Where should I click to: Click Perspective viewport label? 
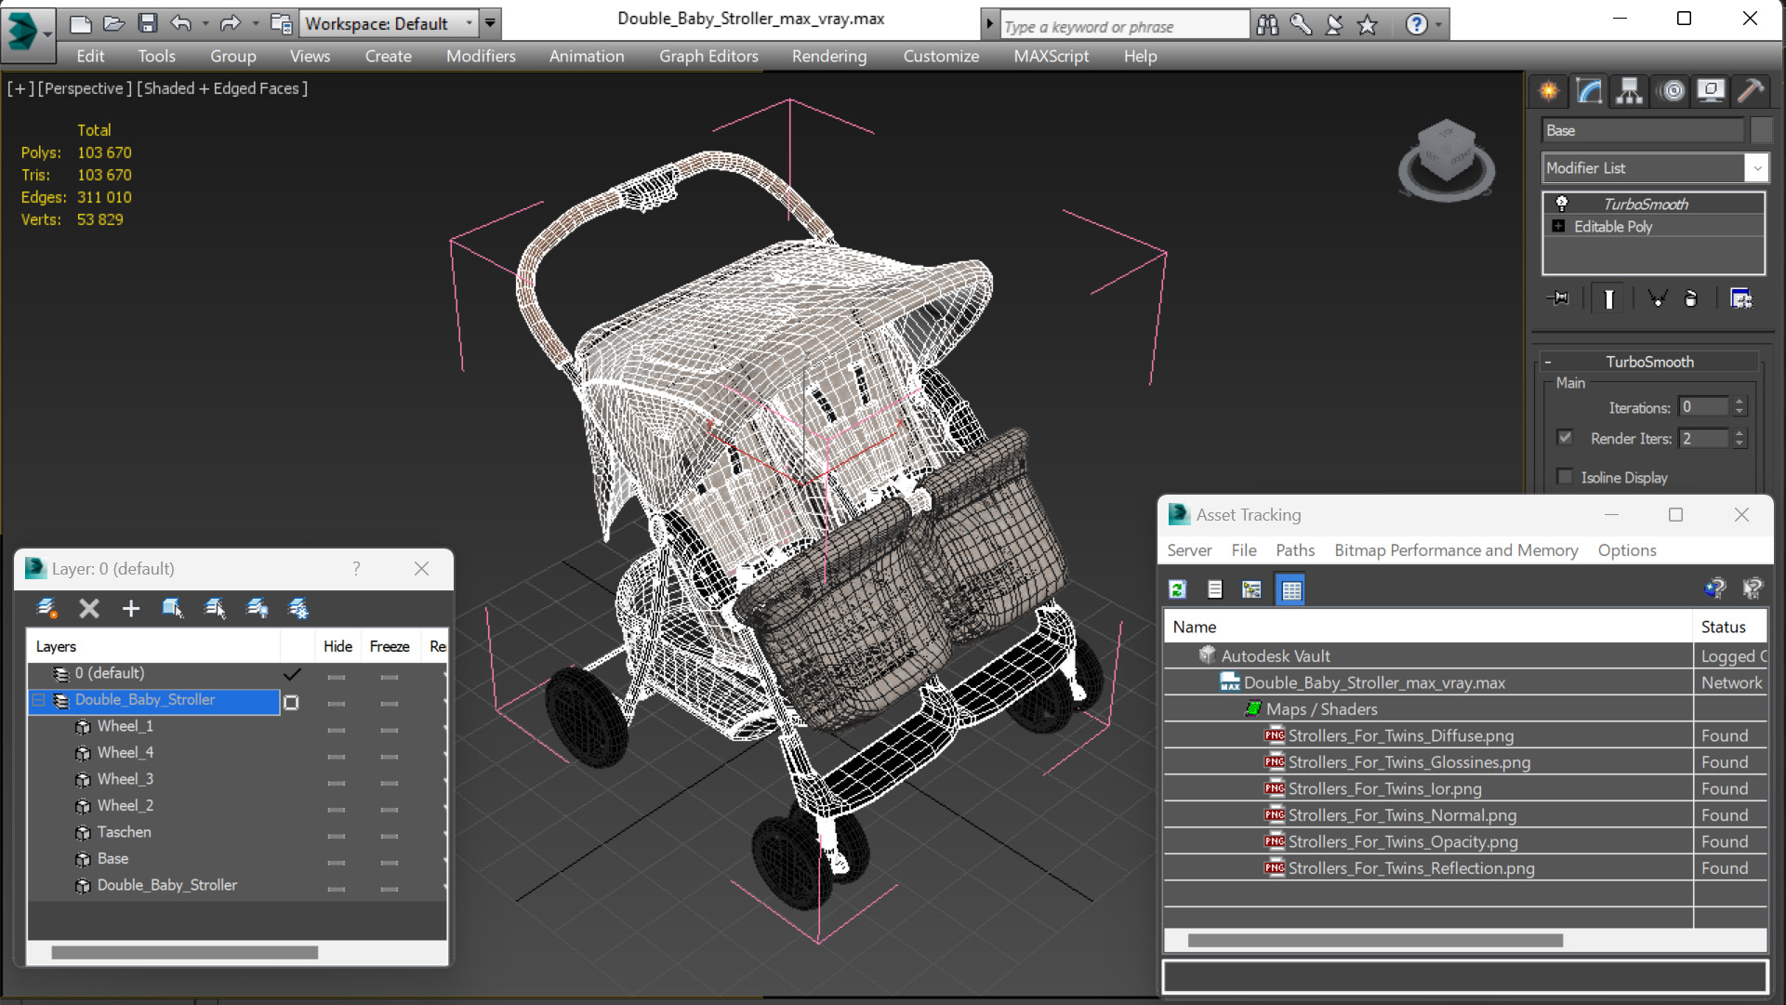[x=85, y=88]
